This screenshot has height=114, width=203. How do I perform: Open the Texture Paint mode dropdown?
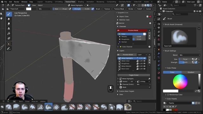[x=19, y=5]
